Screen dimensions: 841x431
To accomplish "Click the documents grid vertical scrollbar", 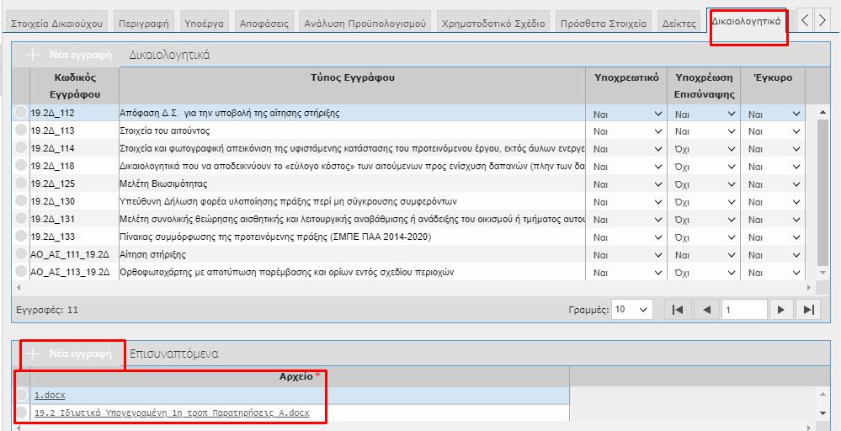I will (822, 192).
